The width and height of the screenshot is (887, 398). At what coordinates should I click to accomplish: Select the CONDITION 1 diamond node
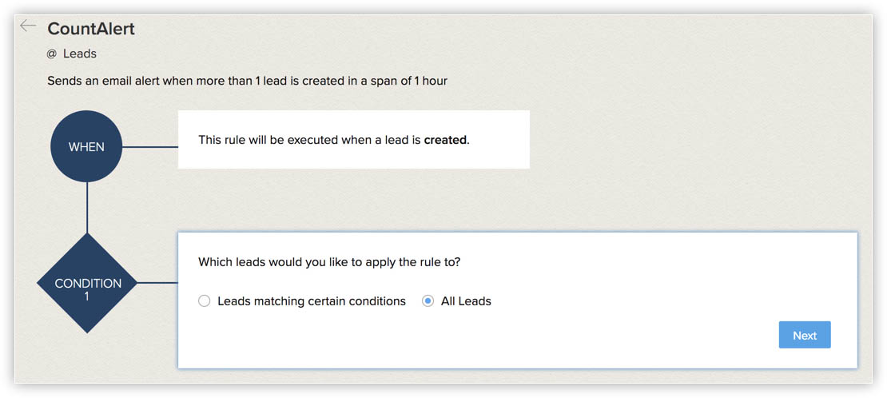coord(86,283)
